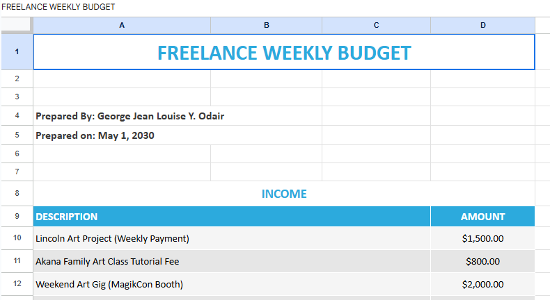Select the AMOUNT header cell
Viewport: 550px width, 300px height.
click(x=482, y=217)
